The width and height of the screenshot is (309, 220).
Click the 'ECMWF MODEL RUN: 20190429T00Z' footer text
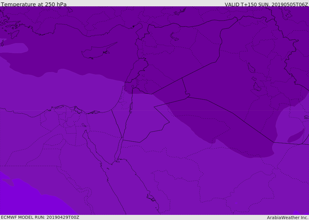point(40,217)
